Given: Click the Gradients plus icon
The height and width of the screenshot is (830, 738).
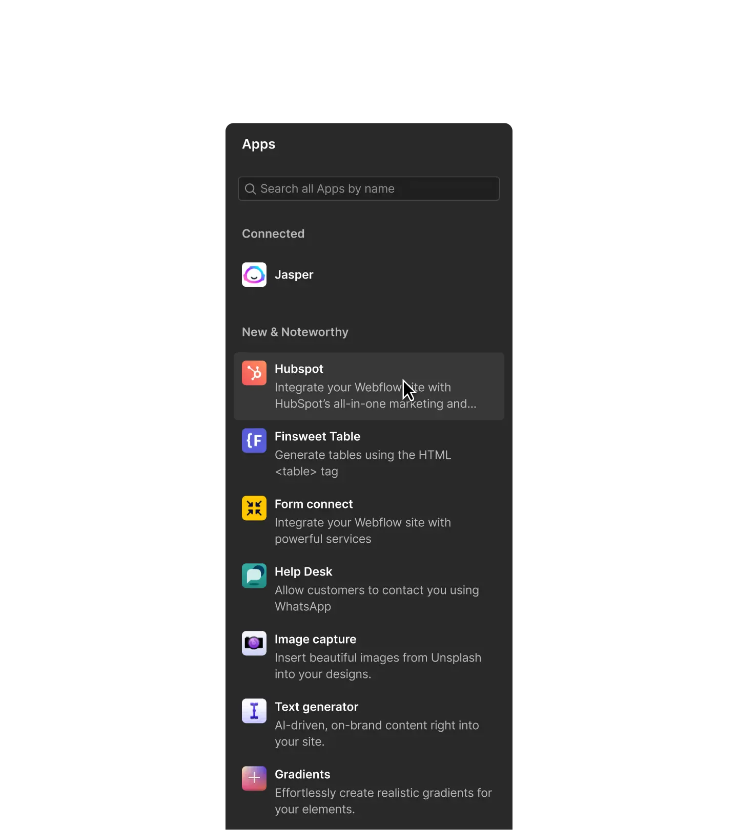Looking at the screenshot, I should pos(254,779).
